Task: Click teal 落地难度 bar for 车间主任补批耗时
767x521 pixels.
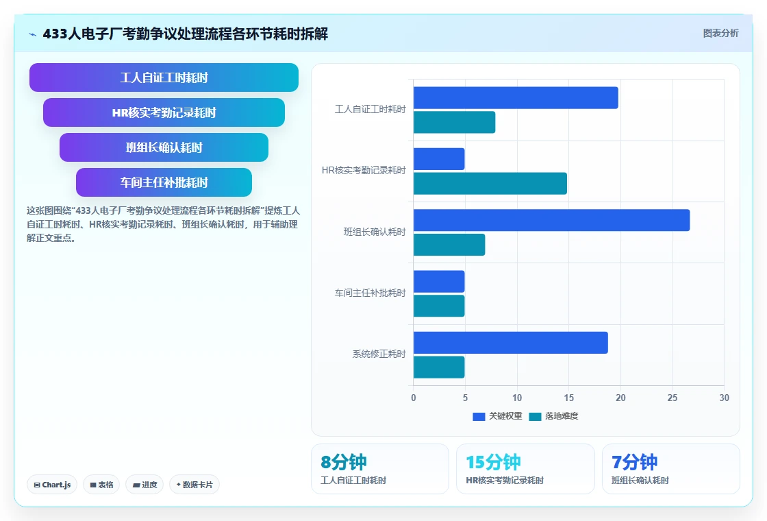Action: (x=439, y=306)
